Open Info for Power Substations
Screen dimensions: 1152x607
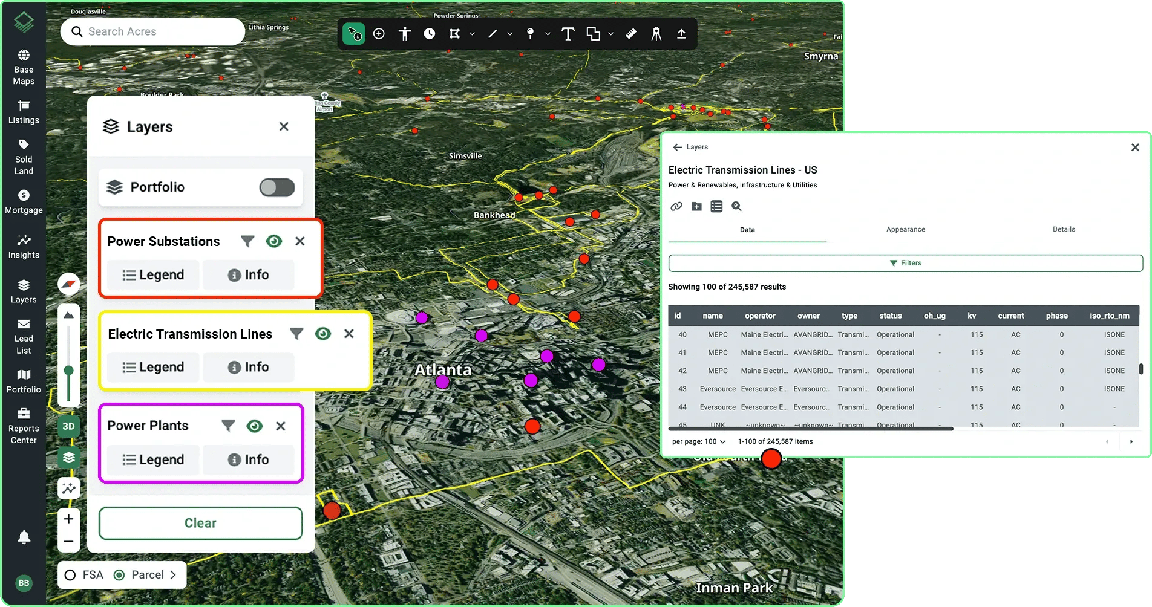[248, 275]
